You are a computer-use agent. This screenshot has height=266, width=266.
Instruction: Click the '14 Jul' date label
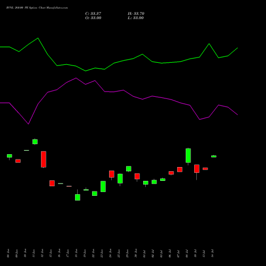(212, 253)
